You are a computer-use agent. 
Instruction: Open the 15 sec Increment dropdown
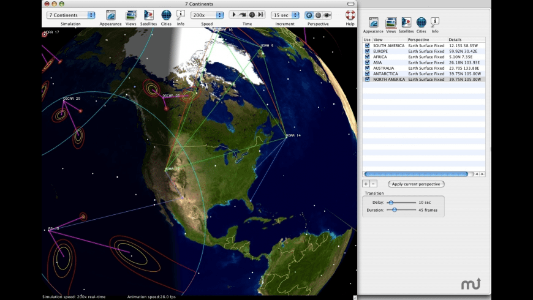click(x=285, y=15)
